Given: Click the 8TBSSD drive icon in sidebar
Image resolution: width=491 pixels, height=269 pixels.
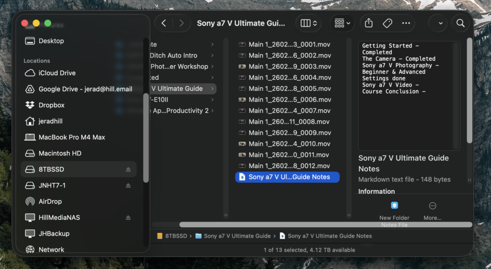Looking at the screenshot, I should (x=30, y=169).
